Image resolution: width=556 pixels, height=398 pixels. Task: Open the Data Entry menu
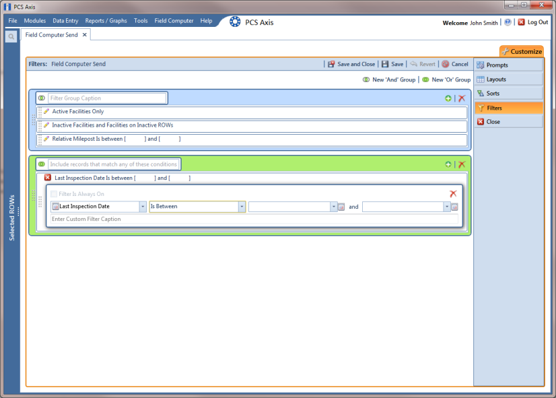point(65,21)
